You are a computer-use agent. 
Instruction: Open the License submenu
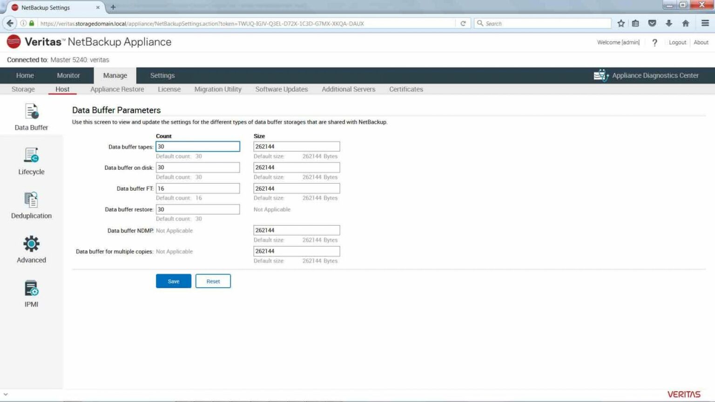pos(169,89)
